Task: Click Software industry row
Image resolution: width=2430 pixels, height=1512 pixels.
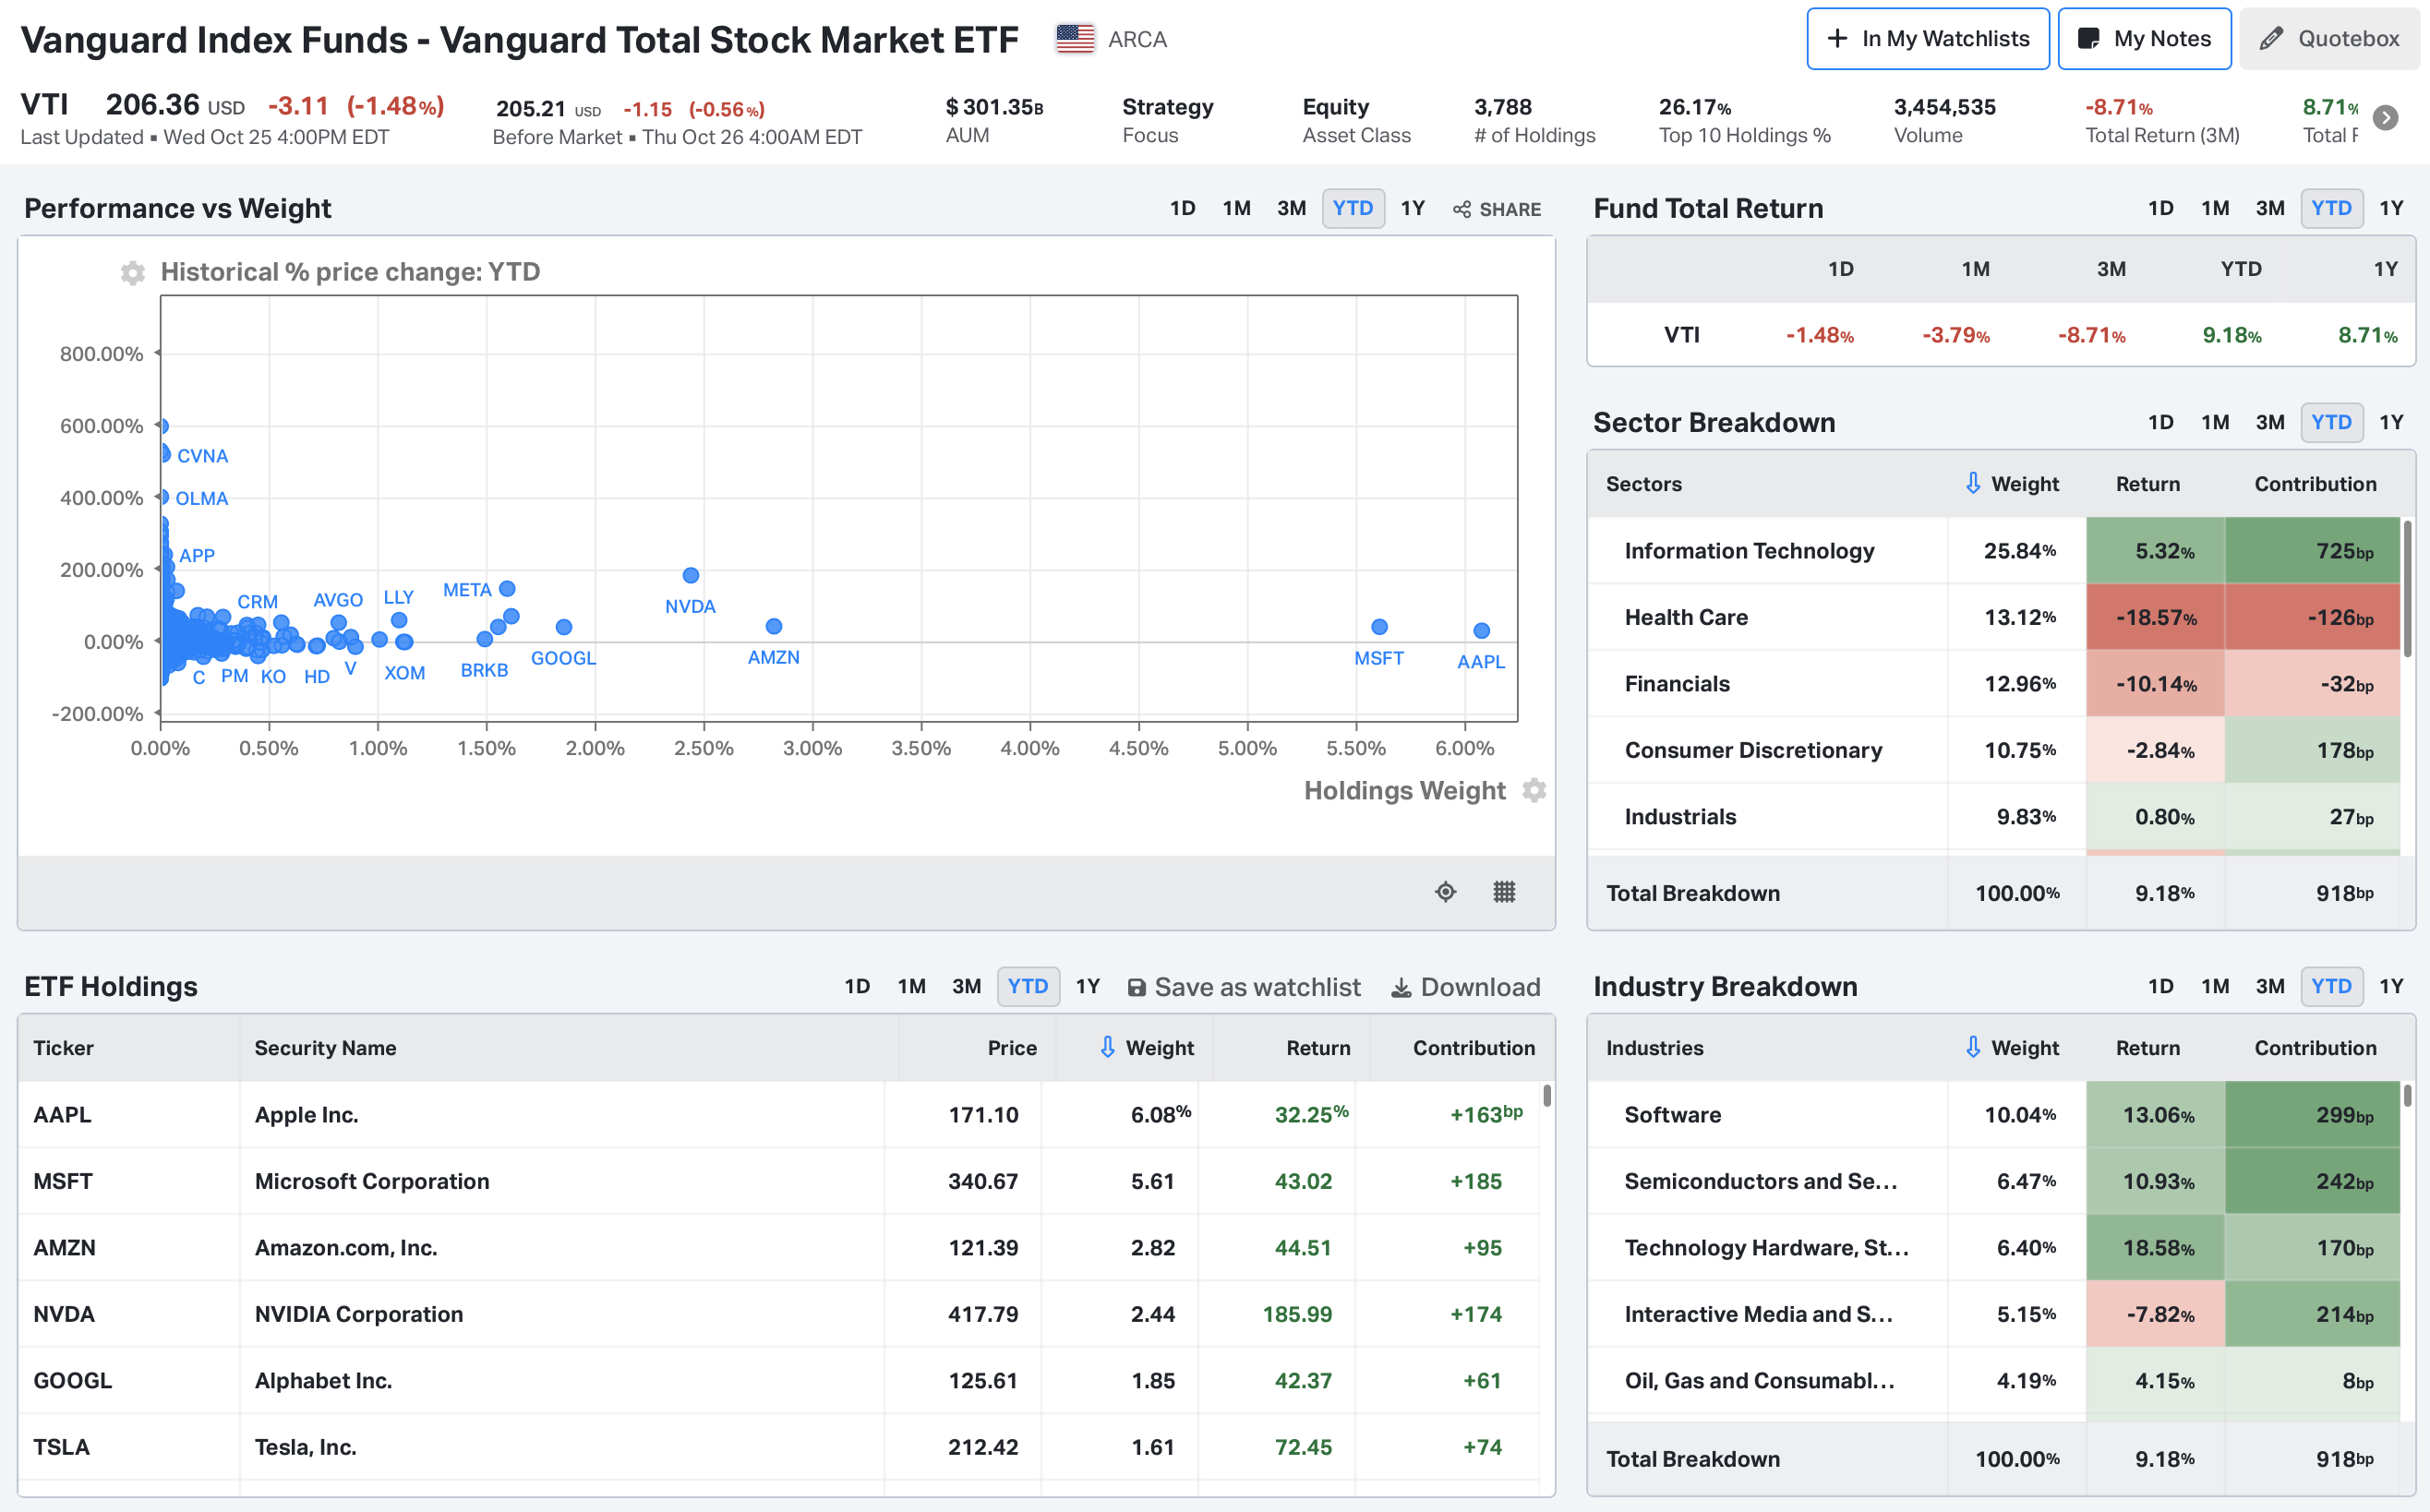Action: tap(1994, 1114)
